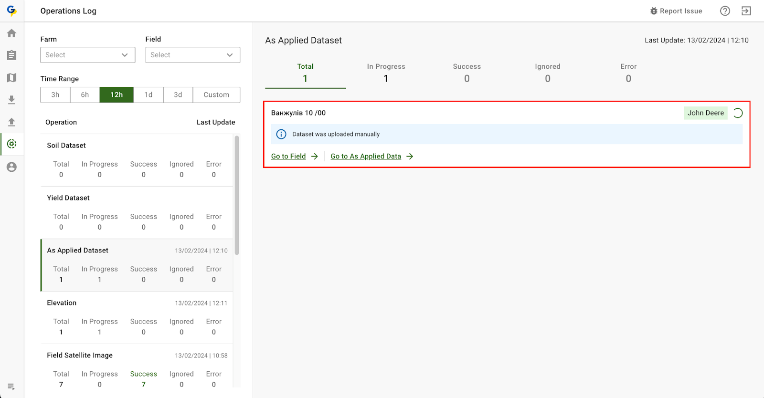Select the 3h time range option
The height and width of the screenshot is (398, 764).
coord(55,95)
